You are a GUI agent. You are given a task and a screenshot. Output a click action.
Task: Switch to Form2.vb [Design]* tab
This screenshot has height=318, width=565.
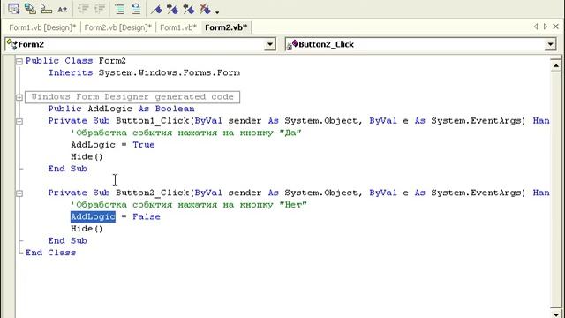pyautogui.click(x=117, y=27)
